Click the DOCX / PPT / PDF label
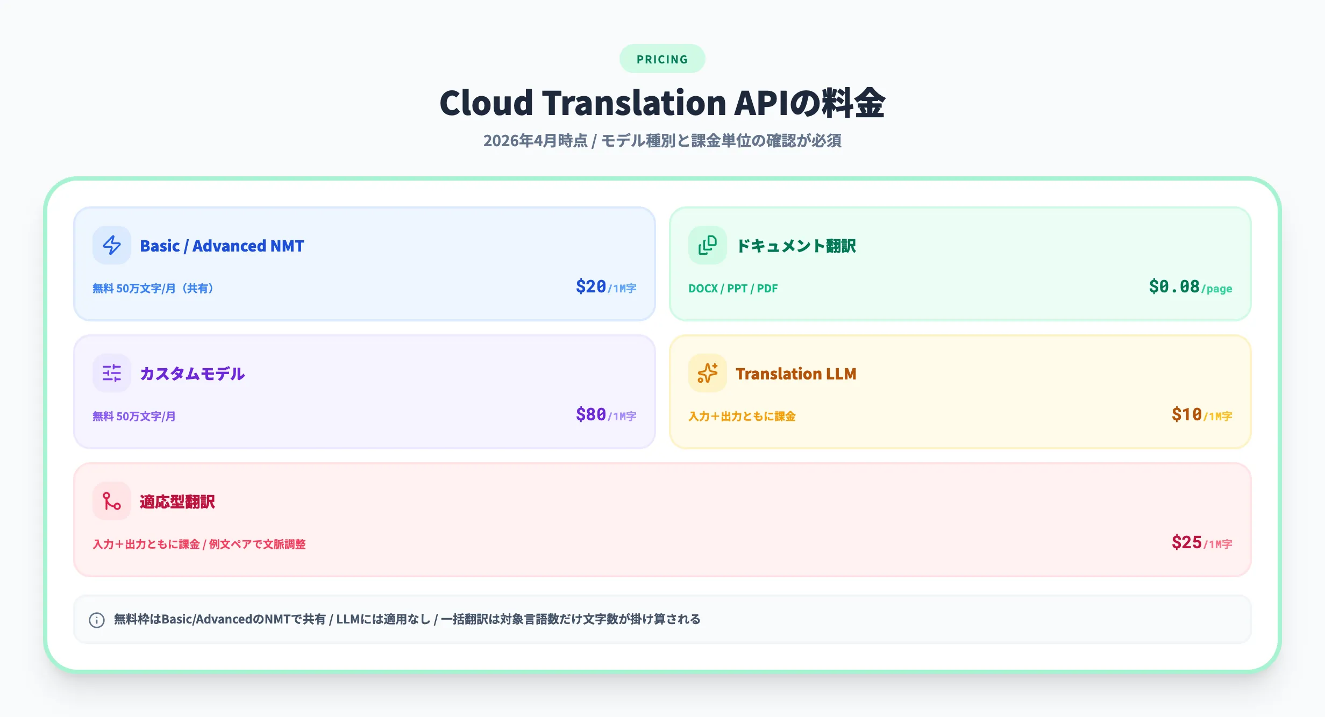The image size is (1325, 717). tap(732, 288)
